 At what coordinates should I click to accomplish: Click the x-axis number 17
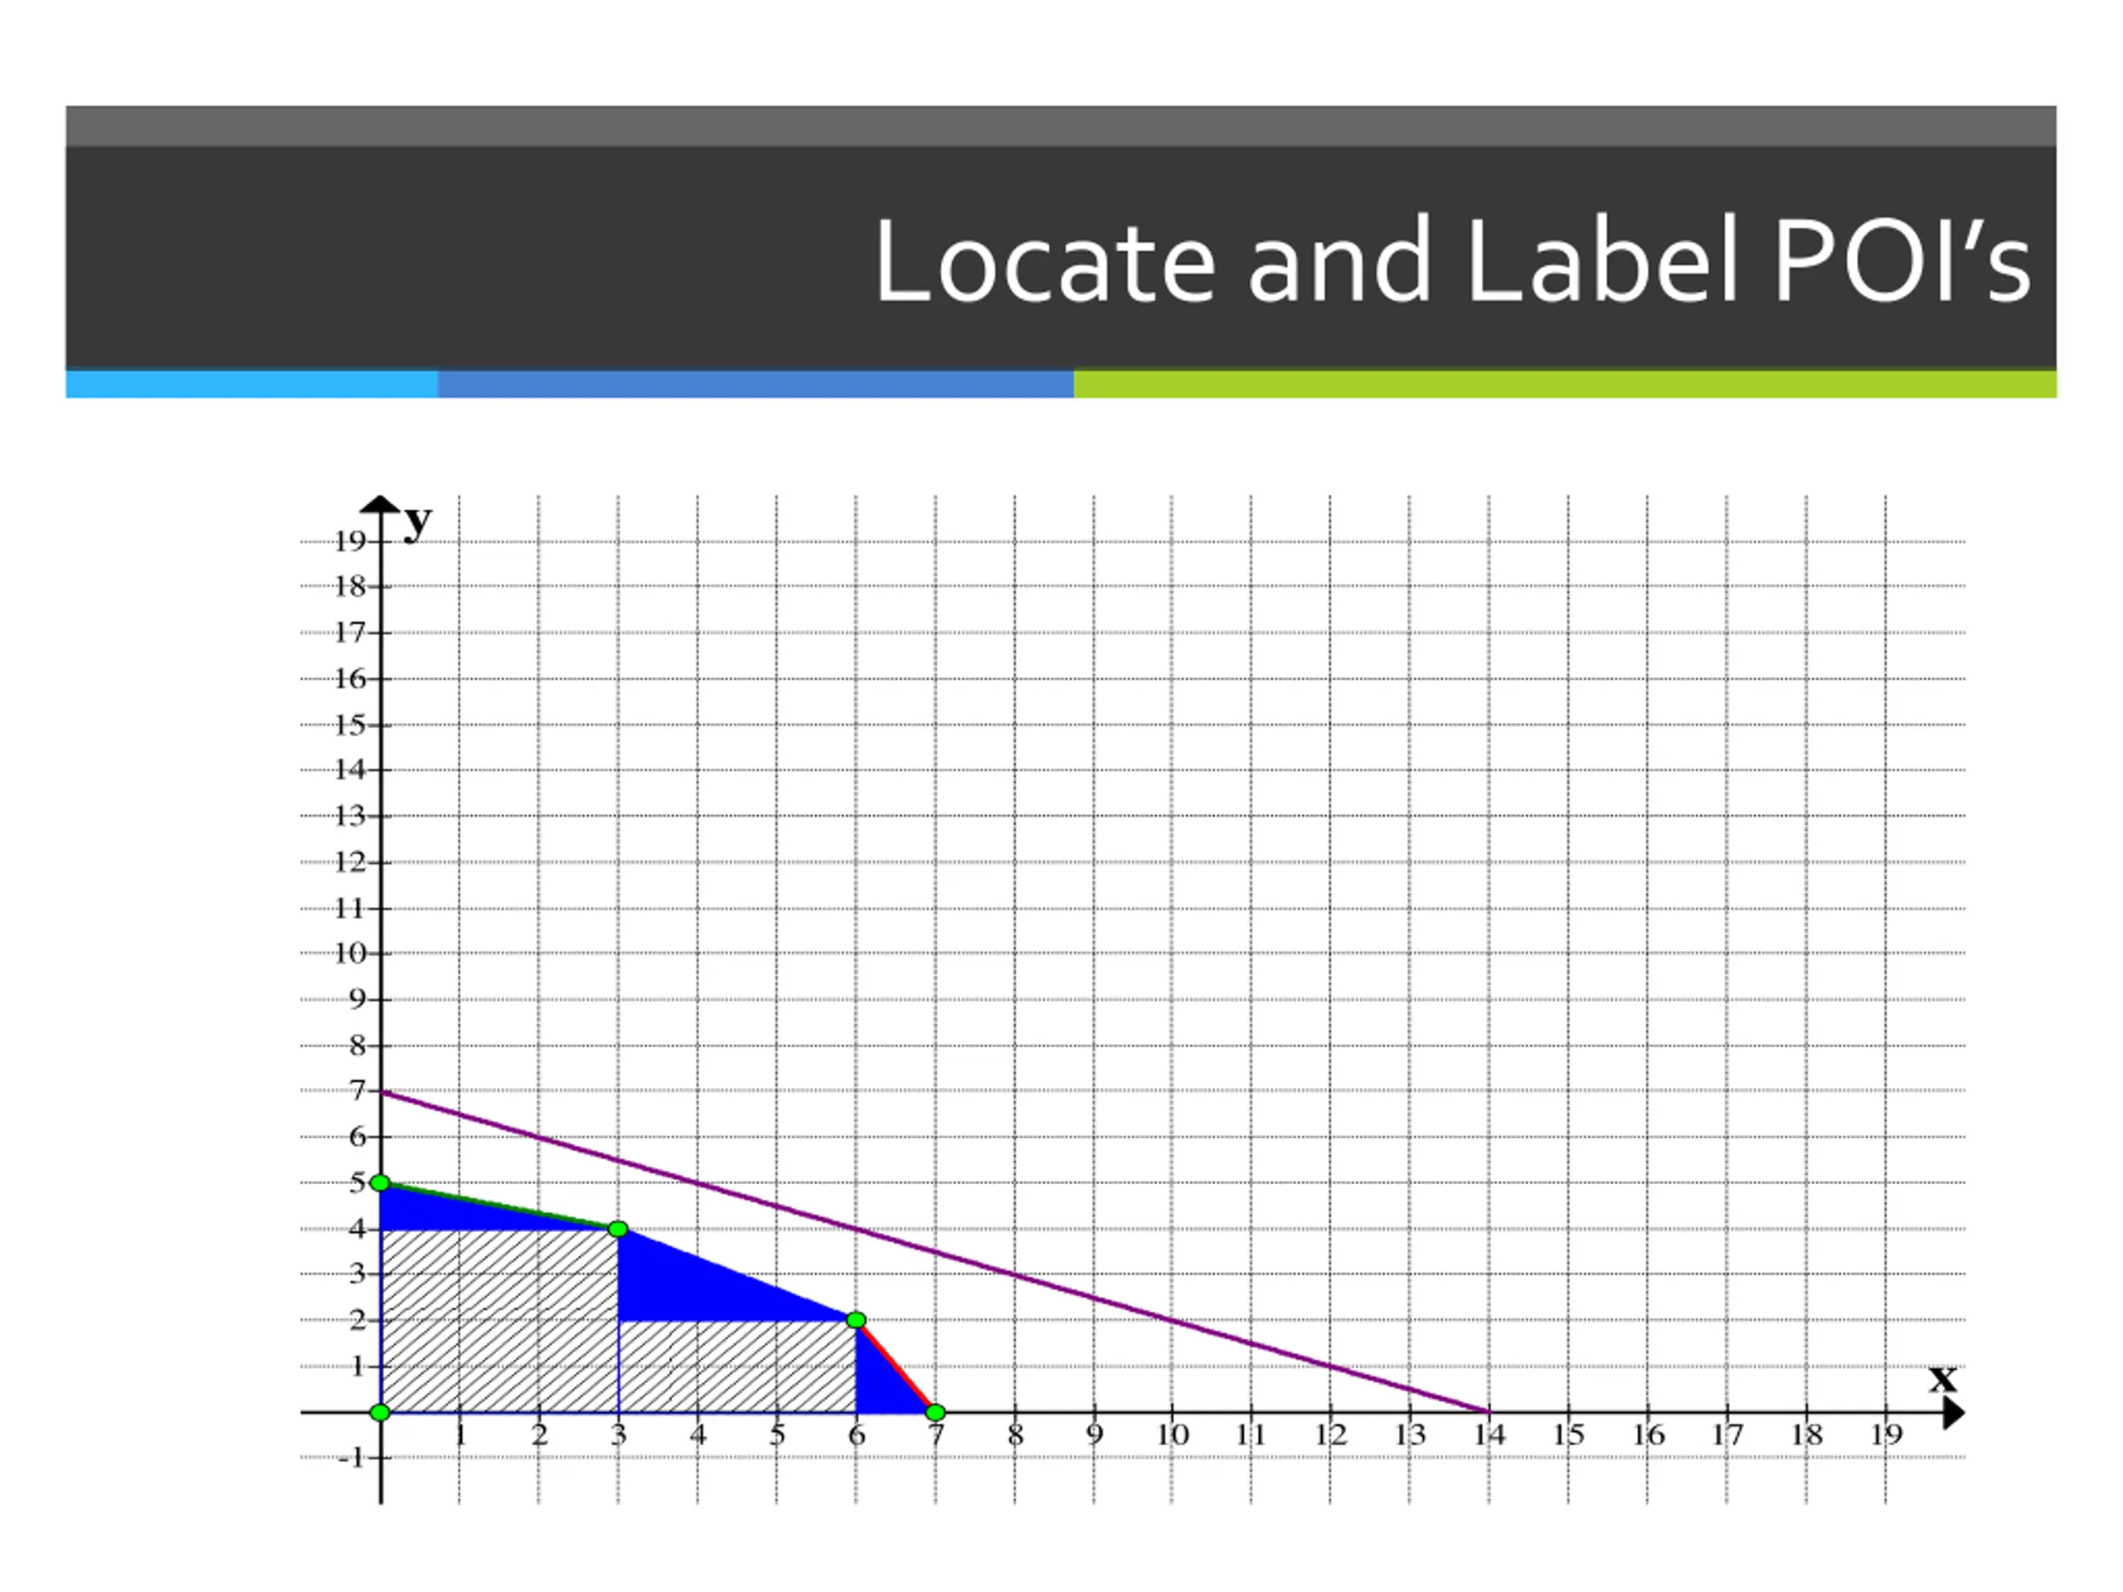pyautogui.click(x=1727, y=1435)
